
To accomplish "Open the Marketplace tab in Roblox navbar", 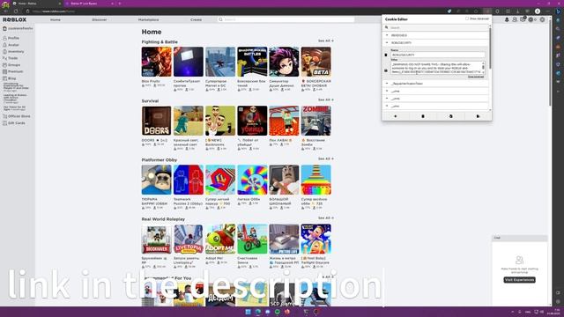I will coord(149,19).
